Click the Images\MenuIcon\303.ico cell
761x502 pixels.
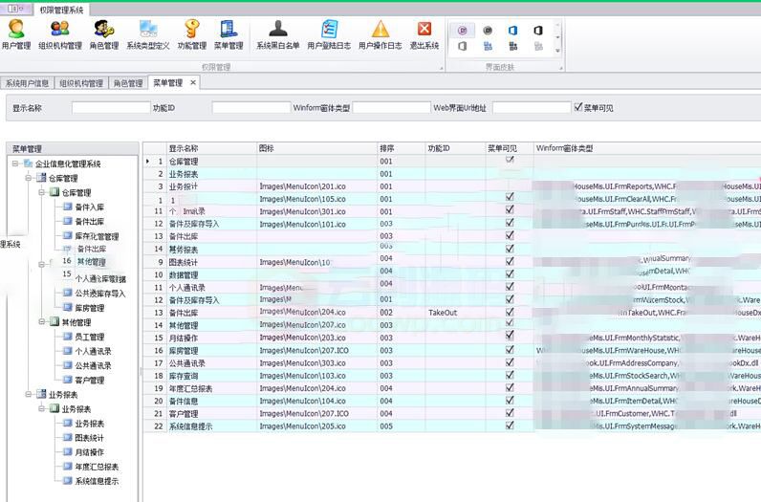316,363
